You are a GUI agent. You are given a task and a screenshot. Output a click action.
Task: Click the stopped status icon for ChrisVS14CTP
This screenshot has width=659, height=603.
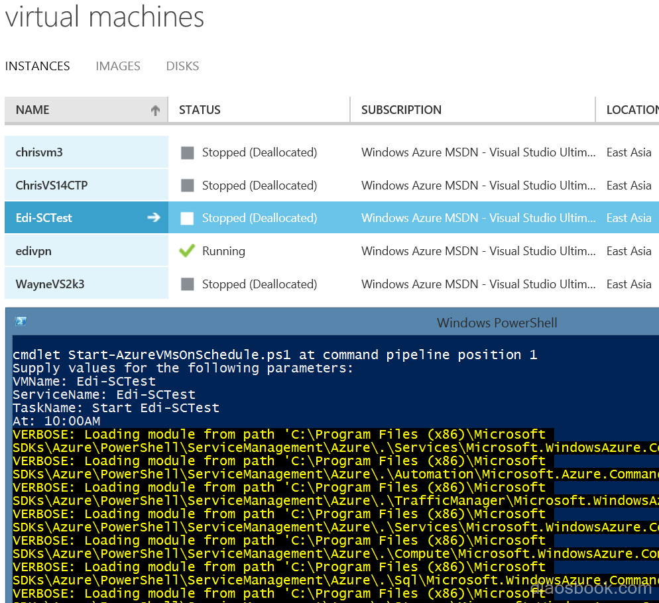188,186
